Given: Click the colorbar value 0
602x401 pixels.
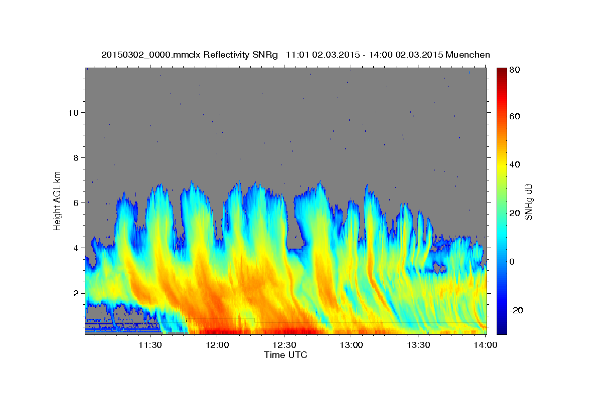Looking at the screenshot, I should coord(513,262).
